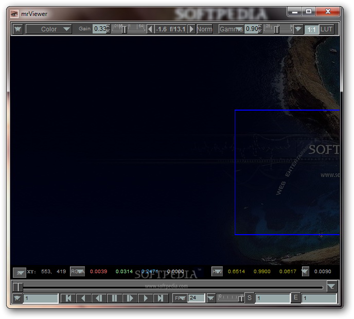Click the S start frame button
Image resolution: width=354 pixels, height=319 pixels.
[x=249, y=298]
